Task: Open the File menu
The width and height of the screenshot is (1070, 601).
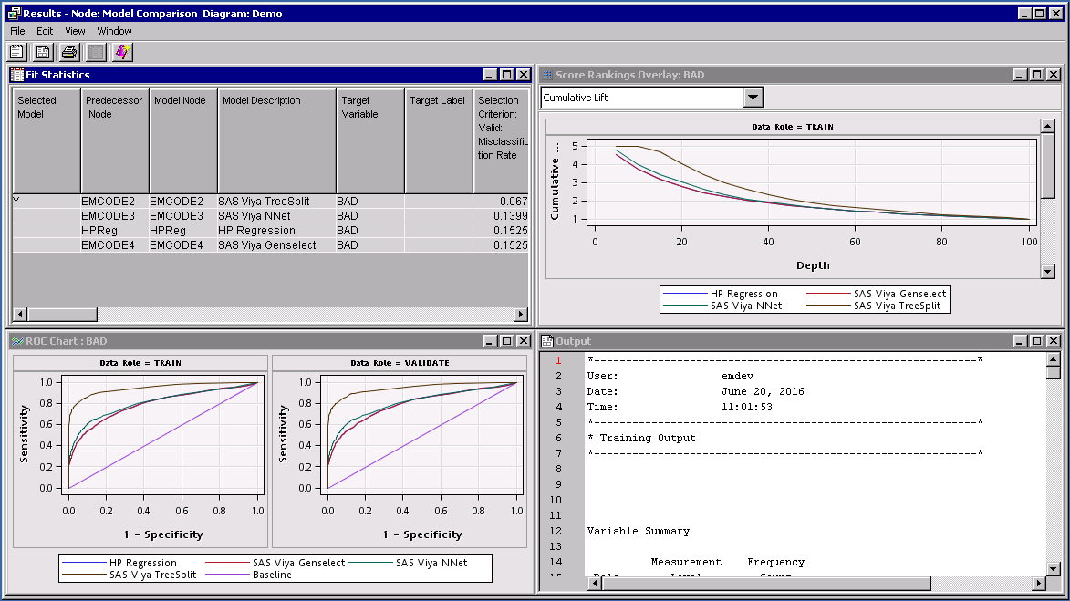Action: click(17, 31)
